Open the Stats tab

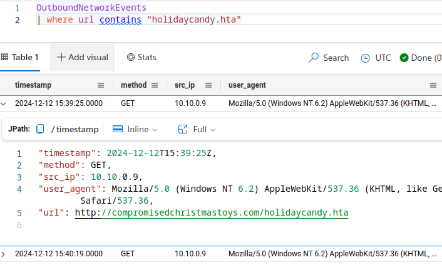click(x=141, y=57)
